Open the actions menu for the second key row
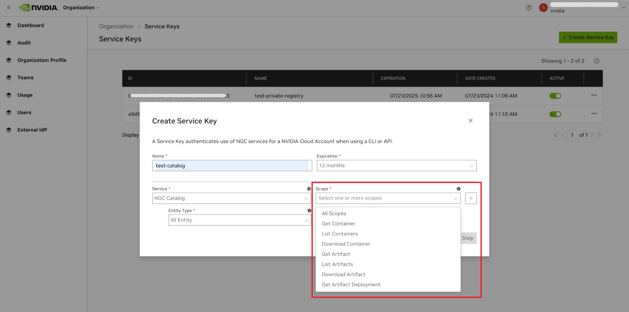 (x=594, y=113)
